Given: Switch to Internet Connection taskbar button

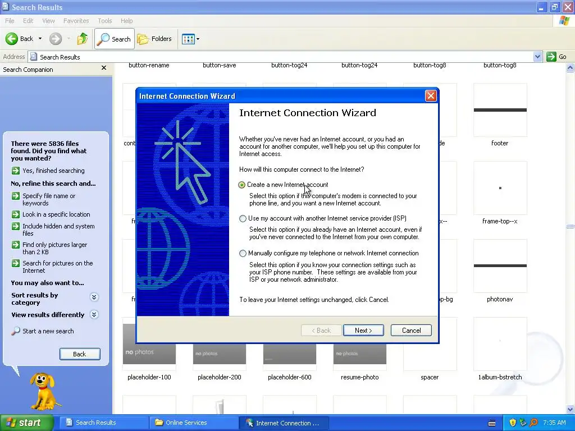Looking at the screenshot, I should (284, 423).
